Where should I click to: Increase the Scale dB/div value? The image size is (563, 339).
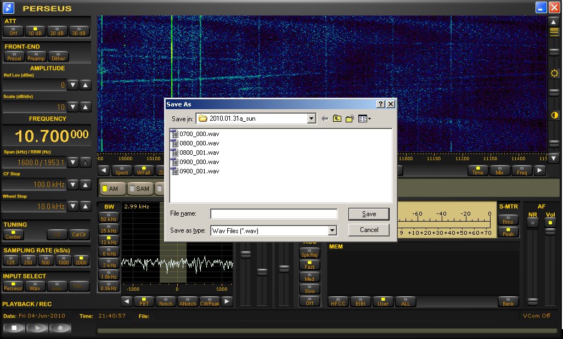(x=85, y=107)
